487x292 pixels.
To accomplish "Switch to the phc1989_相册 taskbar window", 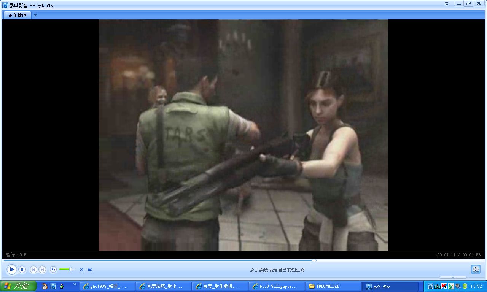I will coord(107,286).
